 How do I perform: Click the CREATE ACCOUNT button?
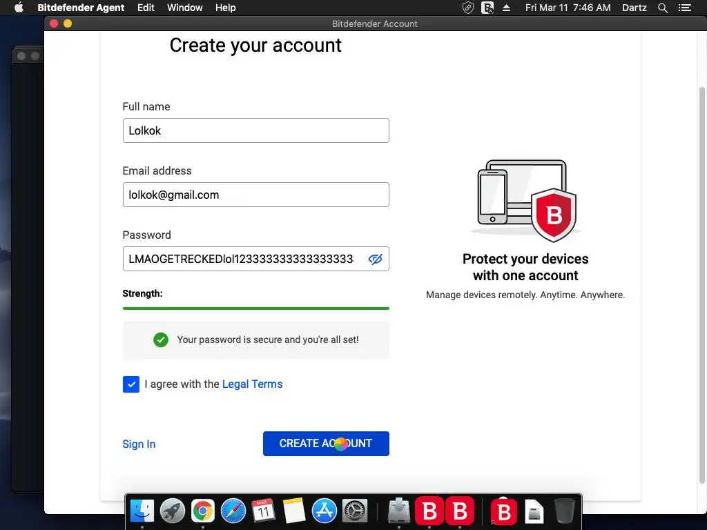coord(326,444)
